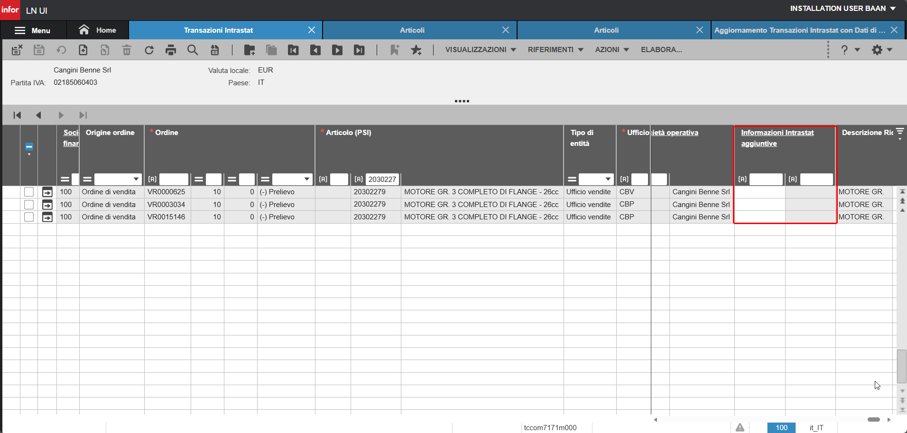This screenshot has width=907, height=433.
Task: Click Articolo filter field containing 2030227
Action: [382, 179]
